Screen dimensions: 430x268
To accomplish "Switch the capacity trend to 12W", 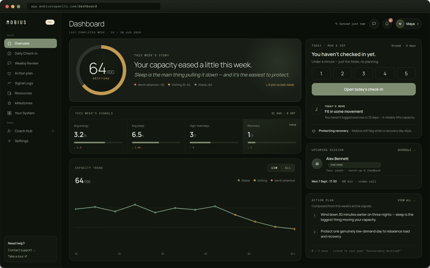I will coord(274,168).
